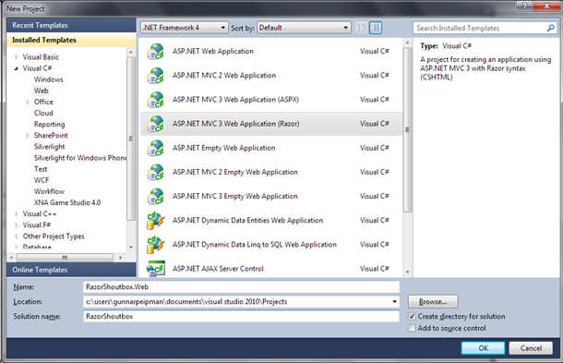
Task: Select 'ASP.NET Empty Web Application' text
Action: 223,148
